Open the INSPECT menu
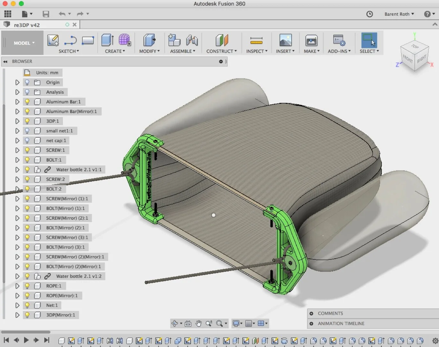Screen dimensions: 439x347 coord(257,51)
